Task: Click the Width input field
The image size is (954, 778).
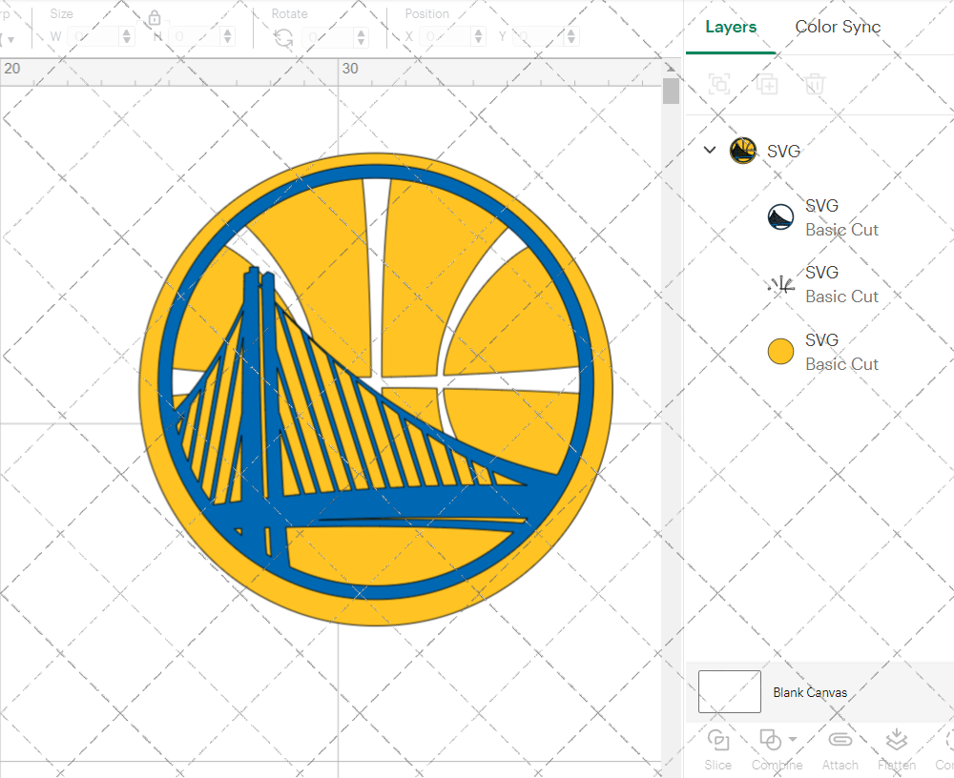Action: pos(93,37)
